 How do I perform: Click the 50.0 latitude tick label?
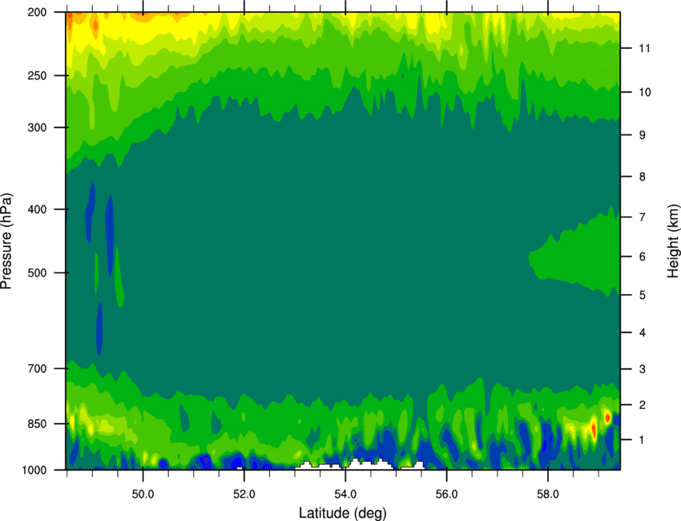coord(143,495)
